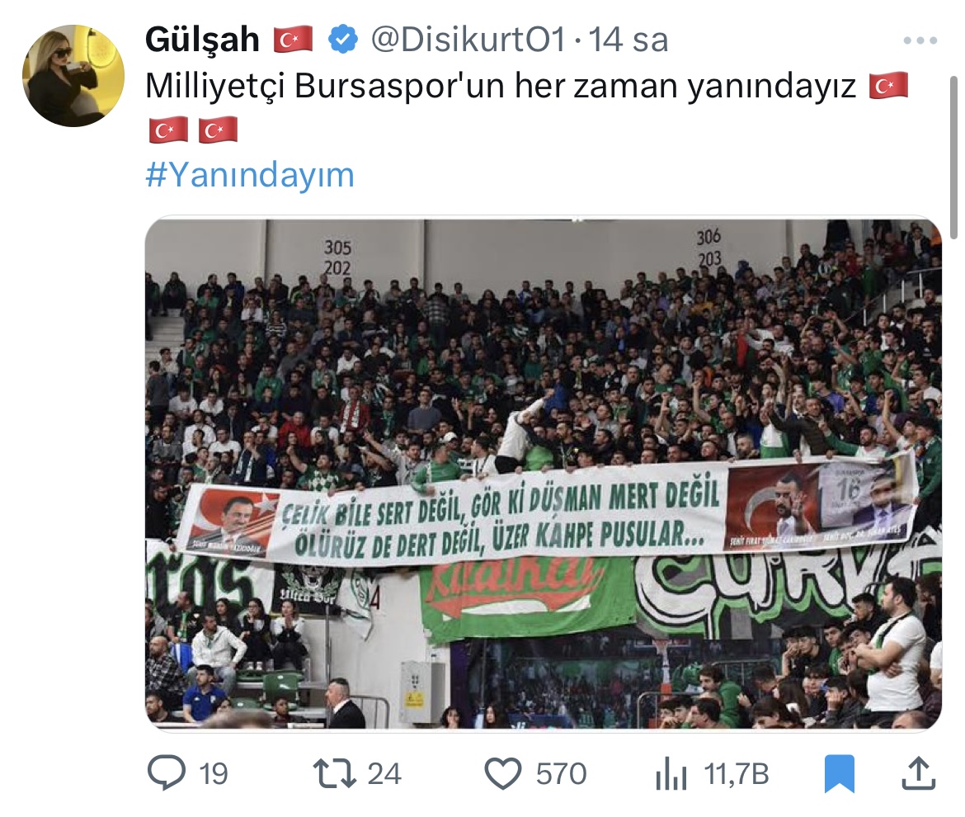
Task: Like the tweet with the heart icon
Action: click(x=503, y=774)
